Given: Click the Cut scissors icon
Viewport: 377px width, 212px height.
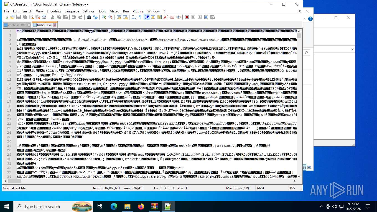Looking at the screenshot, I should (x=52, y=17).
